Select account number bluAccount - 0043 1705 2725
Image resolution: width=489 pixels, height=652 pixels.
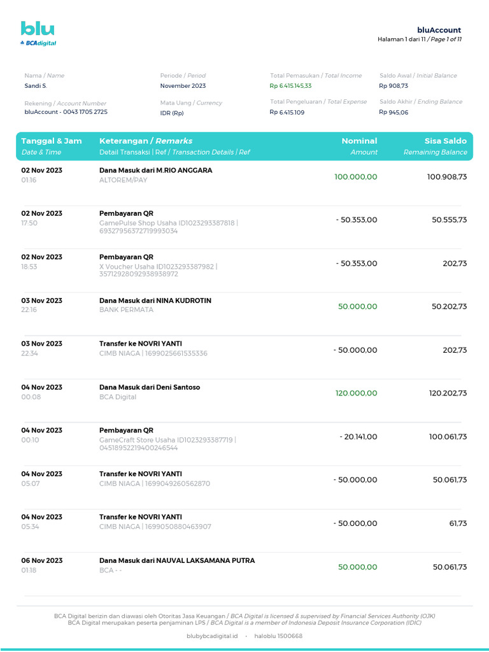pos(66,112)
